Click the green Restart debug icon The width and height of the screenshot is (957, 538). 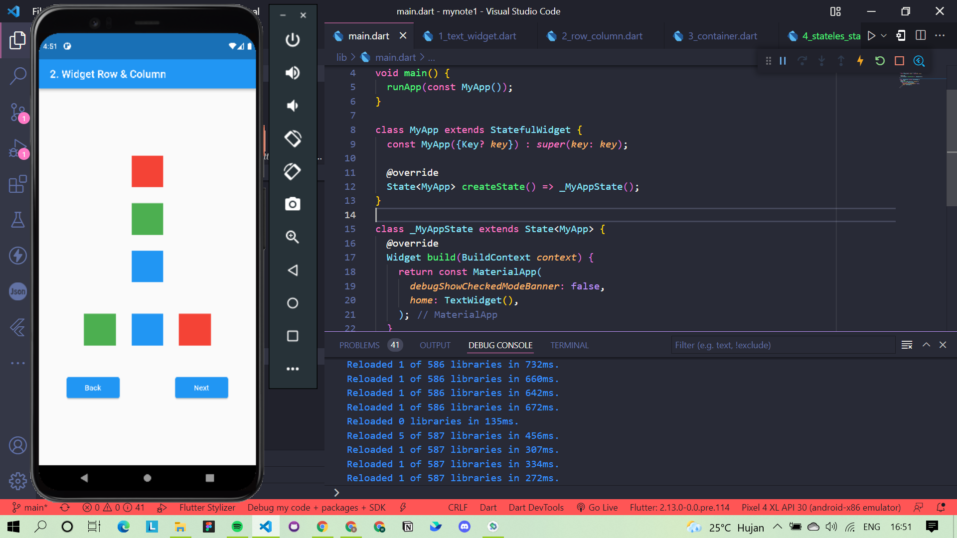(x=880, y=61)
